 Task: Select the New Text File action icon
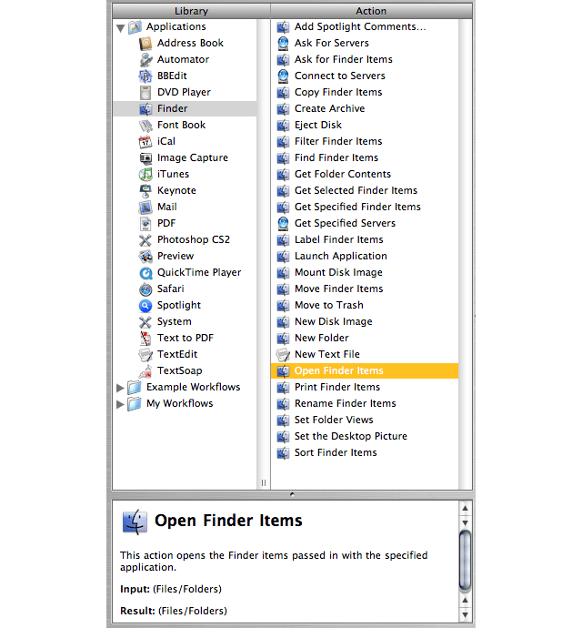coord(283,354)
